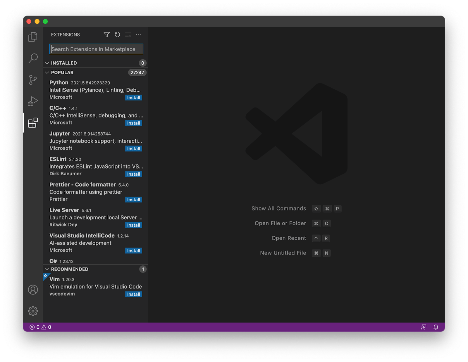
Task: Open the Python extension details
Action: coord(96,90)
